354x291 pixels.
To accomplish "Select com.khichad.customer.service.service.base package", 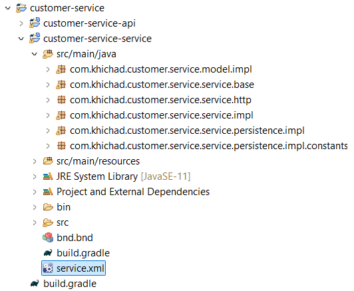I will coord(162,85).
